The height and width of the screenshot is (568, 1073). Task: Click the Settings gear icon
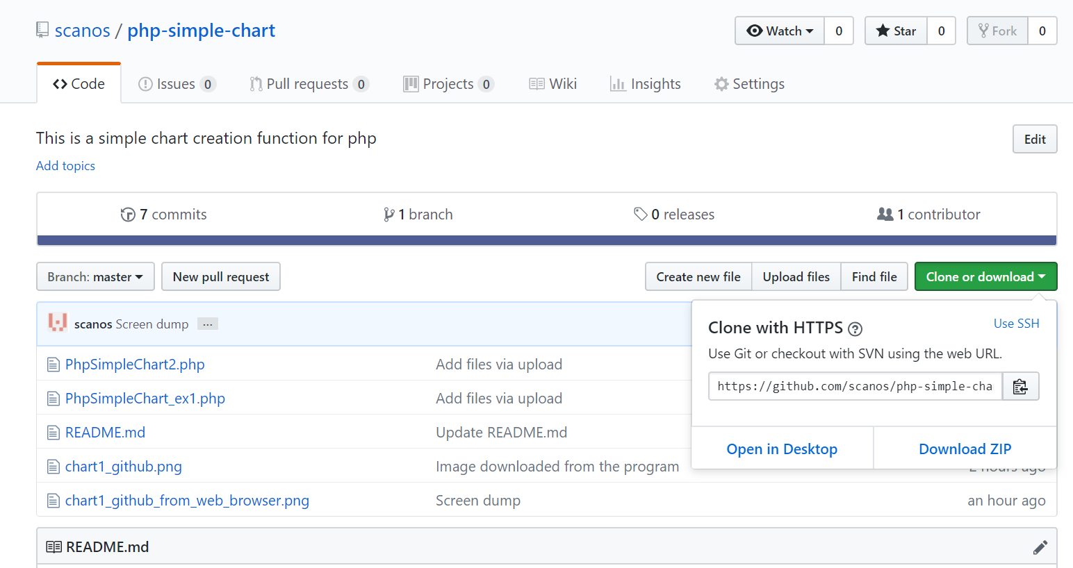721,84
